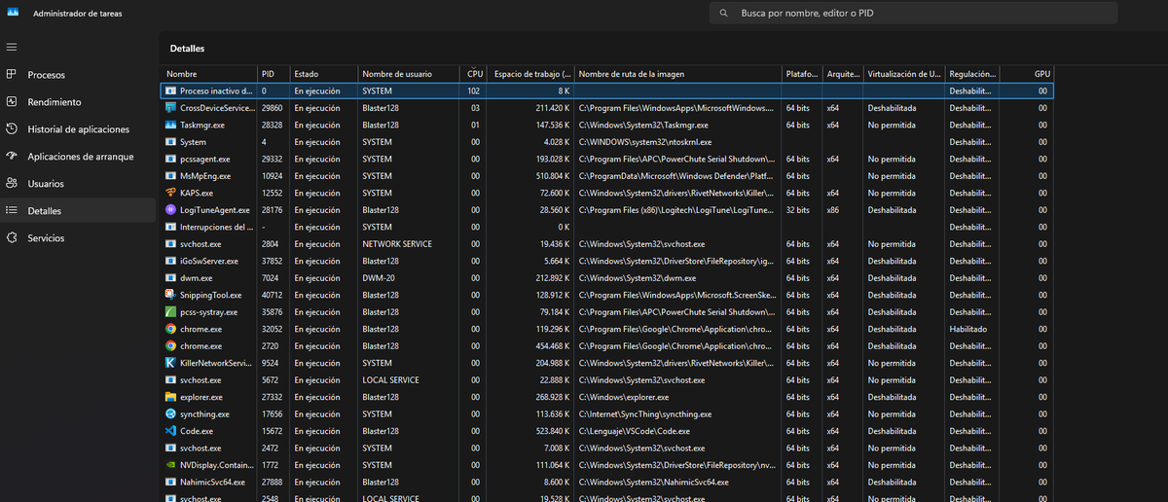Click the 523.840 K memory value
Viewport: 1168px width, 502px height.
click(550, 431)
